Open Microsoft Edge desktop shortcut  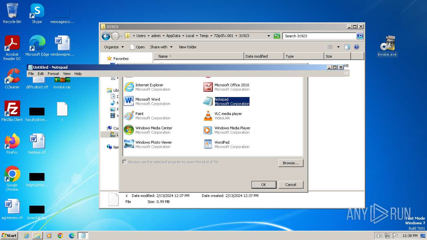(x=37, y=46)
